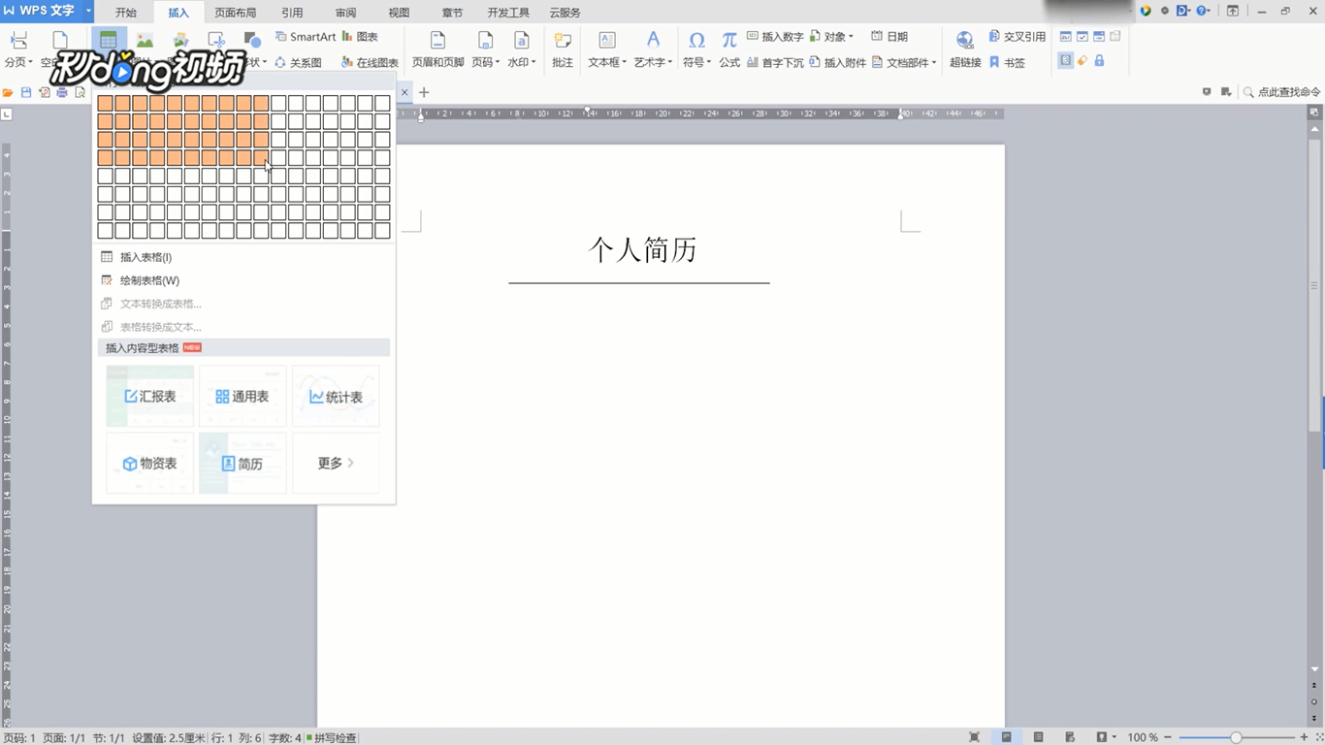The height and width of the screenshot is (745, 1325).
Task: Click the open folder icon in quick access
Action: coord(8,92)
